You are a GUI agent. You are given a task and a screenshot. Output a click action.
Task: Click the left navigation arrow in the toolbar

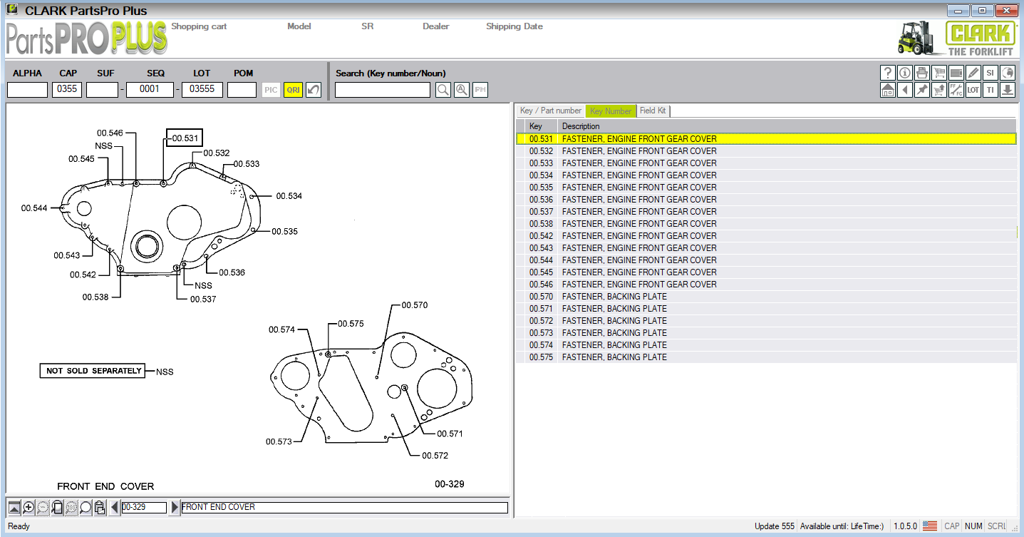tap(904, 90)
